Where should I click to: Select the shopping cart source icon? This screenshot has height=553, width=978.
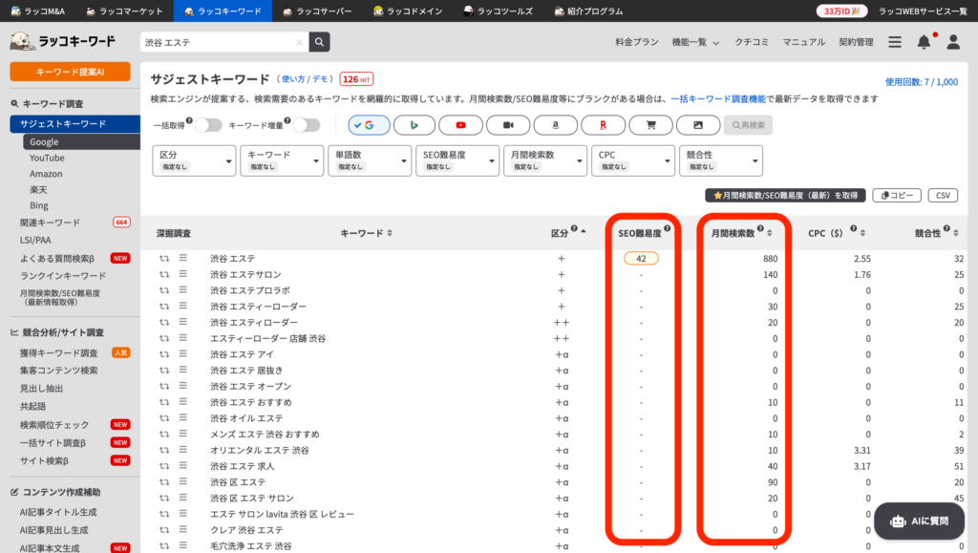pos(650,125)
